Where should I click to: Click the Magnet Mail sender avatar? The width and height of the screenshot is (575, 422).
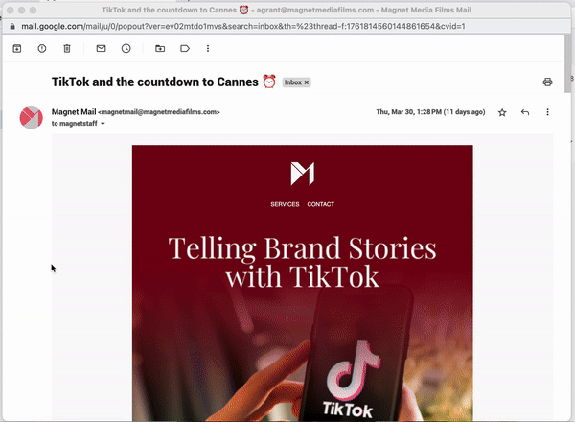pos(32,118)
